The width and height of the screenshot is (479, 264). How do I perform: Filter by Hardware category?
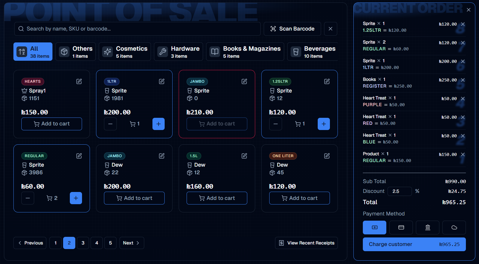(x=178, y=52)
